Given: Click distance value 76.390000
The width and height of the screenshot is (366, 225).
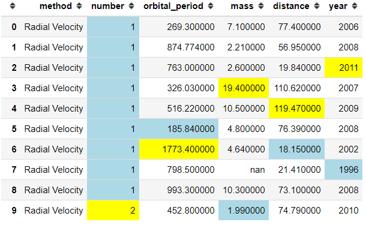Looking at the screenshot, I should (299, 129).
